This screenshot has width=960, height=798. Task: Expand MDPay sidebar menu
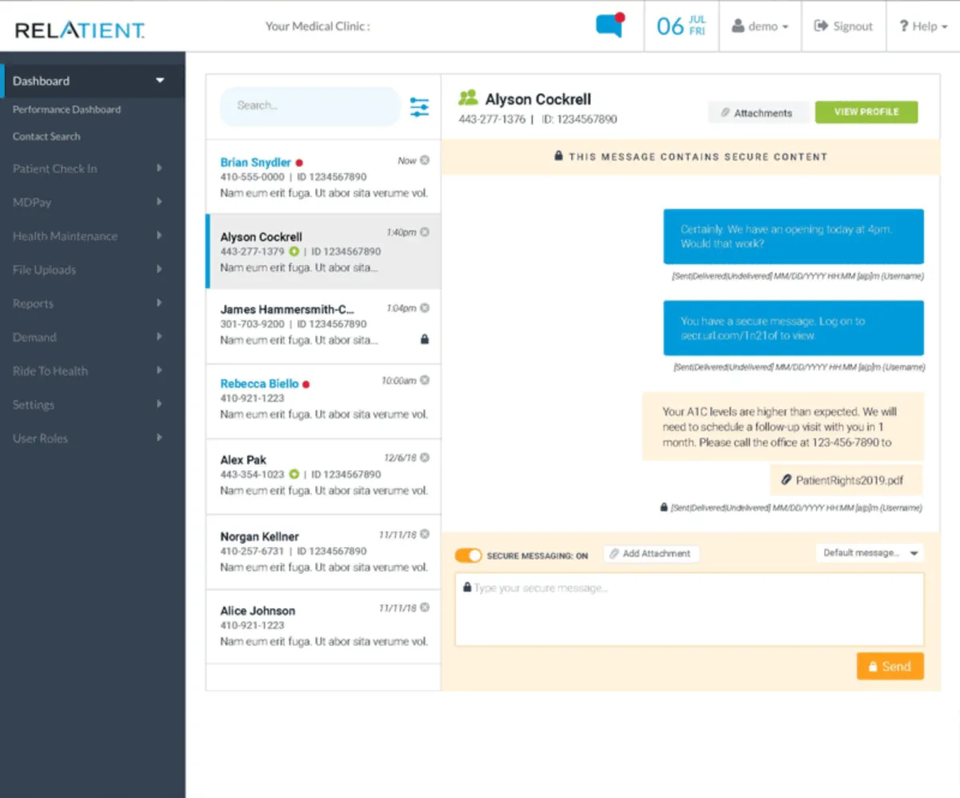coord(93,202)
